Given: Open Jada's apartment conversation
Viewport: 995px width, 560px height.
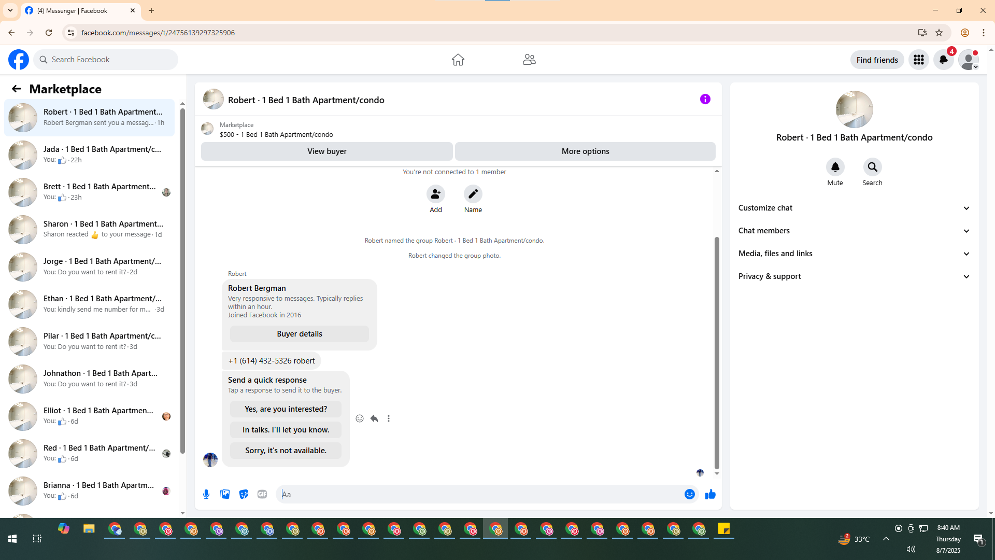Looking at the screenshot, I should tap(89, 155).
